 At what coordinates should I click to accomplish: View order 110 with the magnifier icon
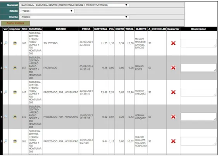[5, 117]
